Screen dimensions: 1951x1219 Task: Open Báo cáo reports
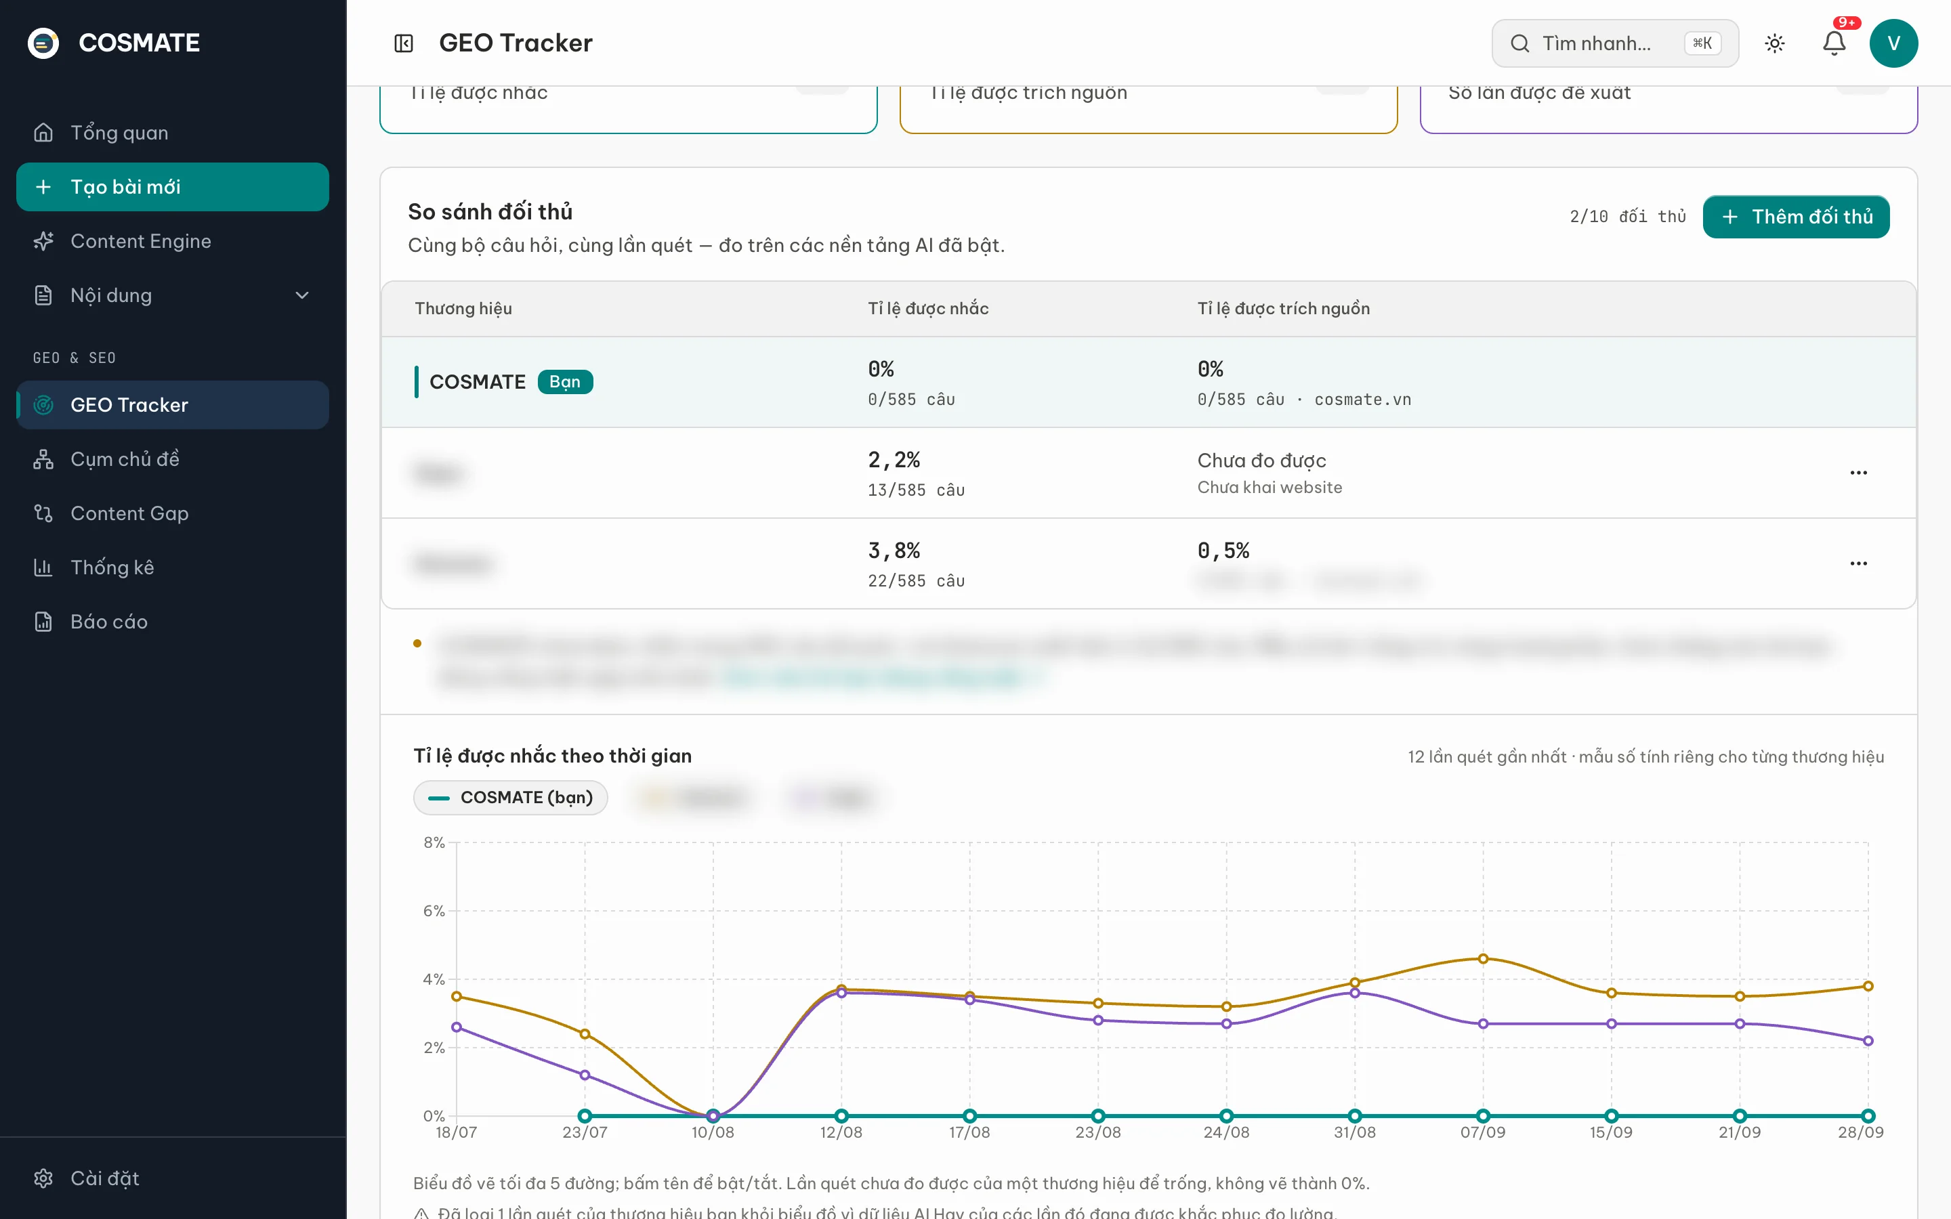click(173, 622)
